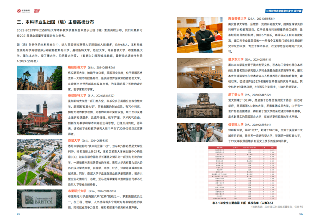Click the red stamp logo beside 新通教育
The width and height of the screenshot is (319, 224).
click(37, 11)
